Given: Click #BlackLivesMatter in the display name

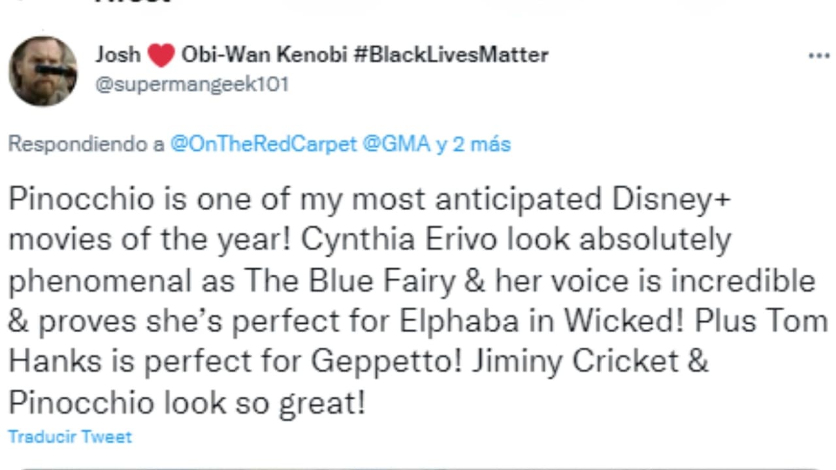Looking at the screenshot, I should 451,55.
